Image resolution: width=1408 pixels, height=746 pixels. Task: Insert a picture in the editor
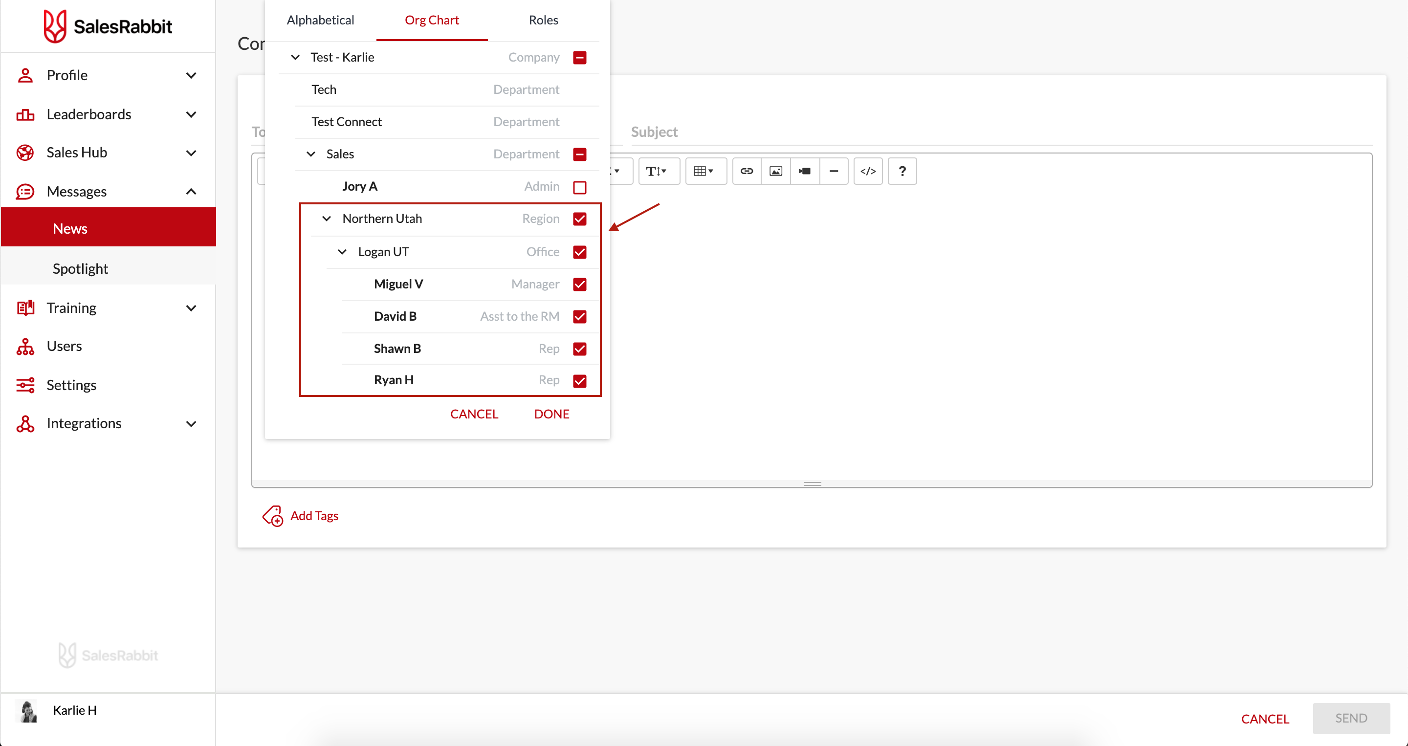[775, 171]
